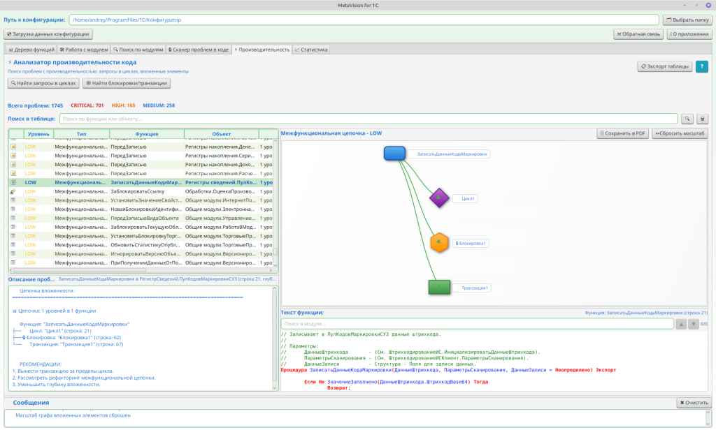
Task: Sort the table by Функция column header
Action: pos(147,134)
